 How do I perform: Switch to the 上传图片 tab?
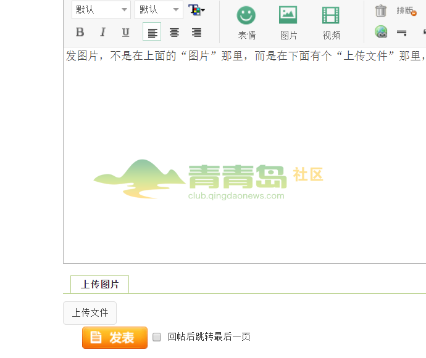click(99, 284)
